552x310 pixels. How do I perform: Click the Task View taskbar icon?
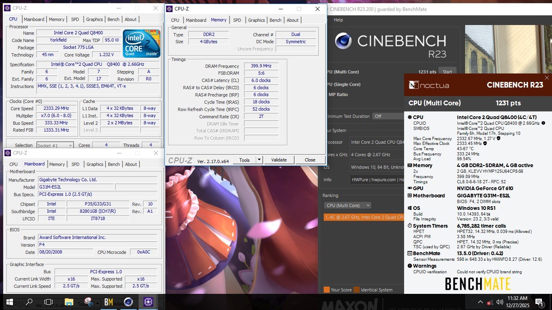tap(48, 302)
